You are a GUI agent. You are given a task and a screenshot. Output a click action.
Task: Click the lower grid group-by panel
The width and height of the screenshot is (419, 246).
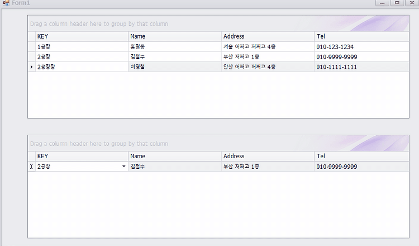218,143
